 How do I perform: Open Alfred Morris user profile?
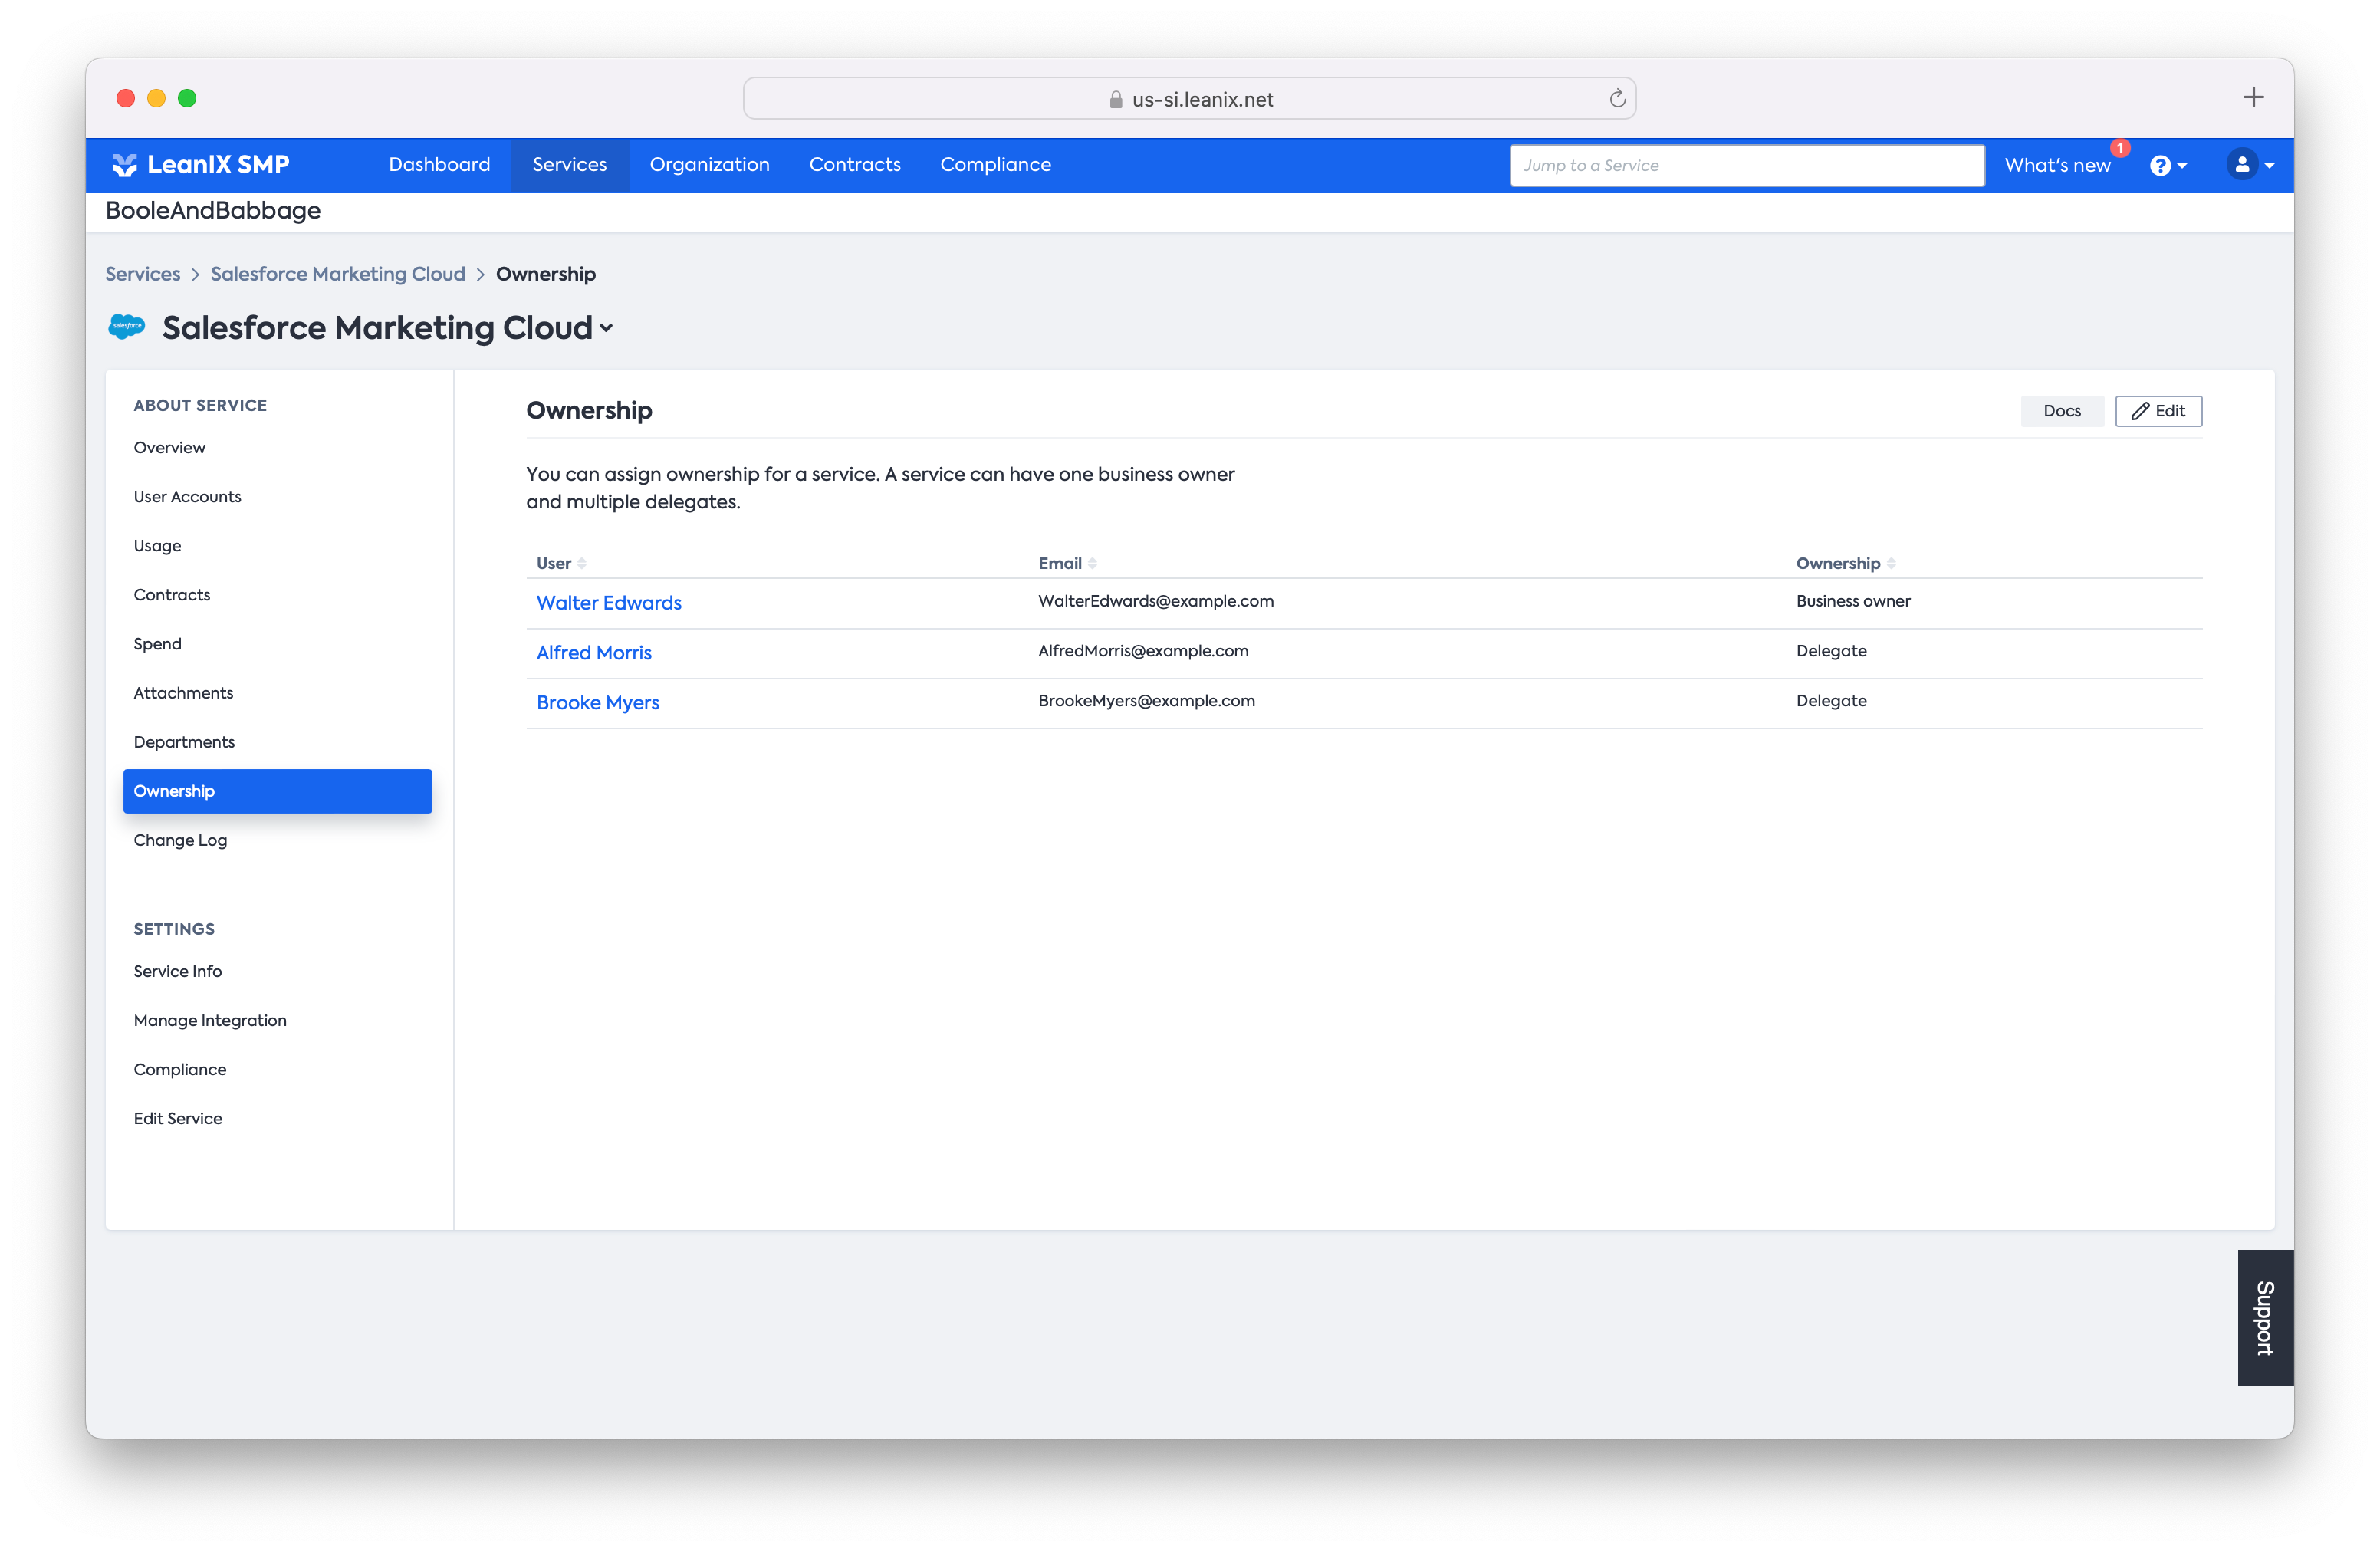click(x=593, y=653)
